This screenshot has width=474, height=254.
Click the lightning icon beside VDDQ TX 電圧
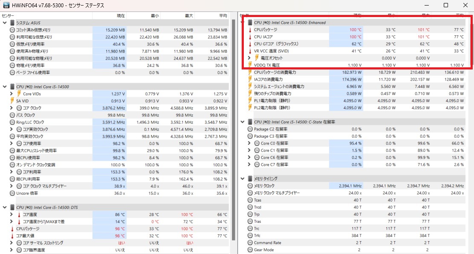pos(249,64)
